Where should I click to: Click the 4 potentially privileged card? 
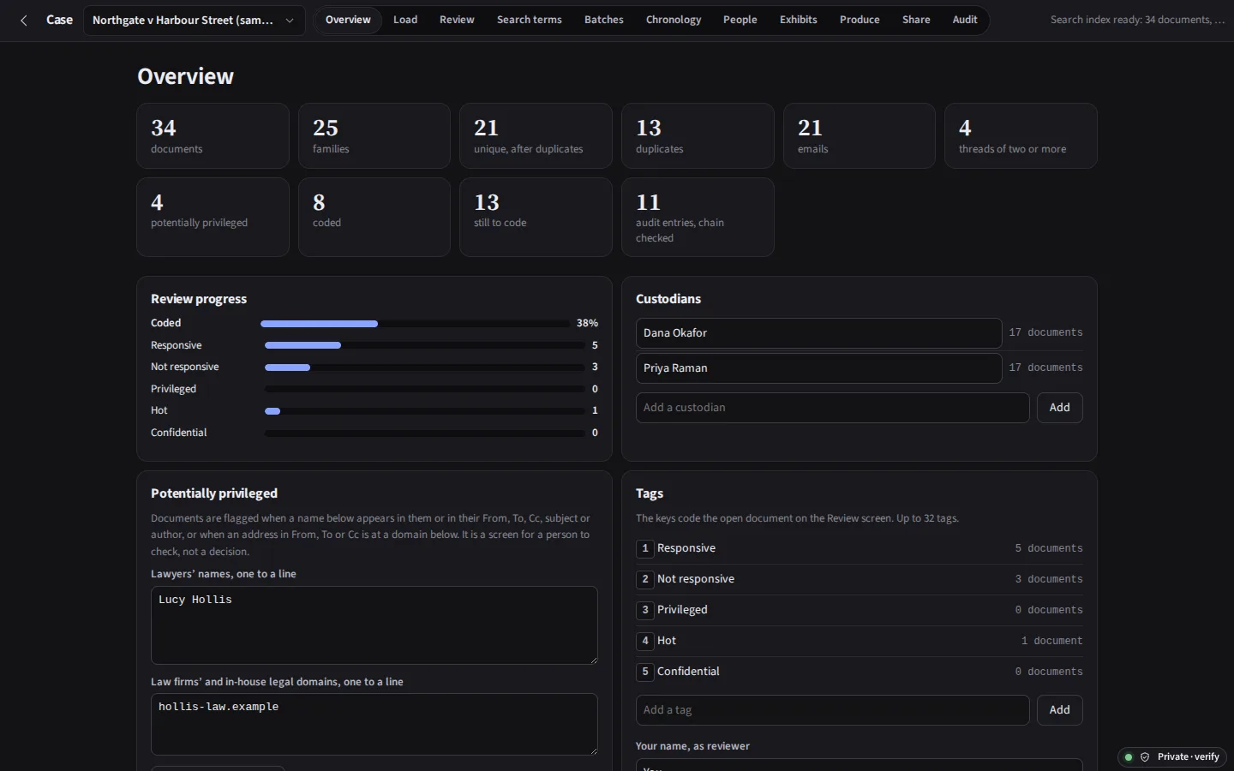click(x=213, y=218)
